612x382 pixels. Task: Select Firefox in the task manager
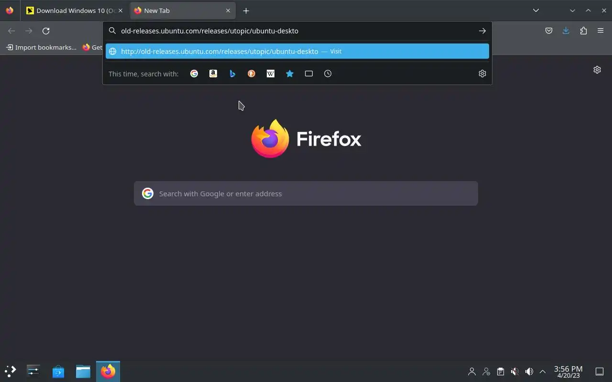(108, 371)
